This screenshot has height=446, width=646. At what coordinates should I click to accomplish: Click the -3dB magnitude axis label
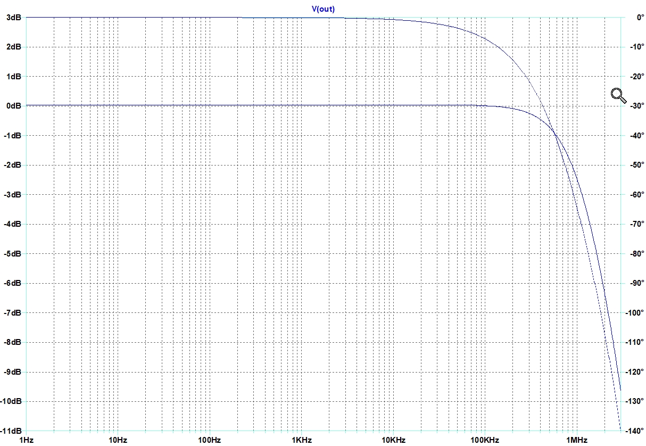tap(13, 194)
